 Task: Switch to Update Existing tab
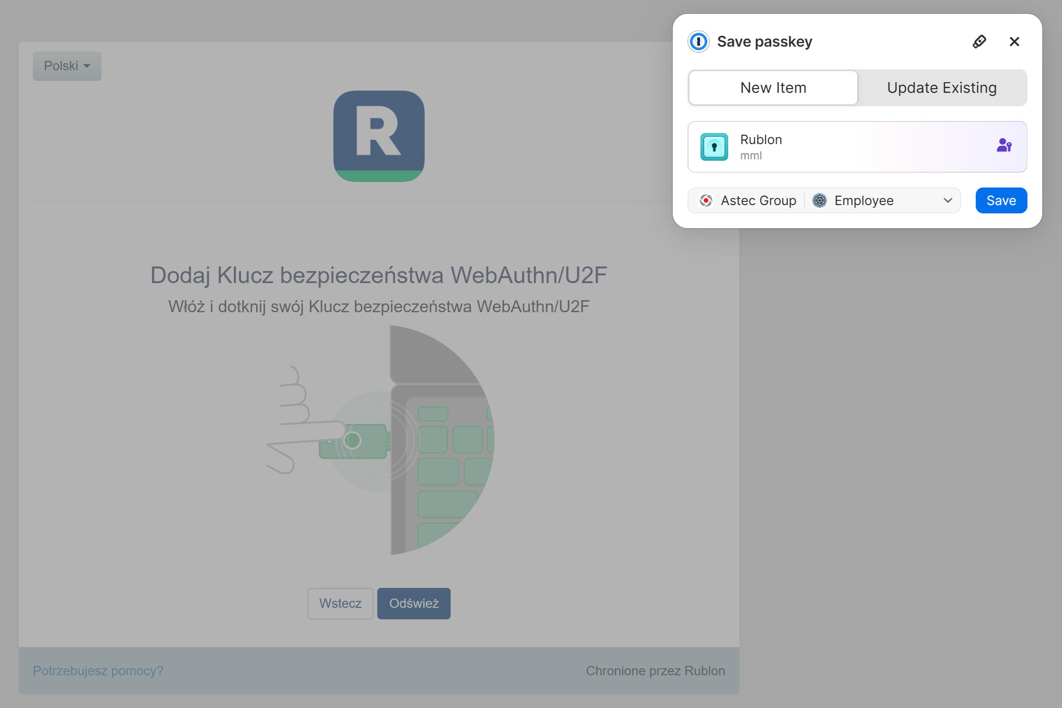click(x=941, y=88)
